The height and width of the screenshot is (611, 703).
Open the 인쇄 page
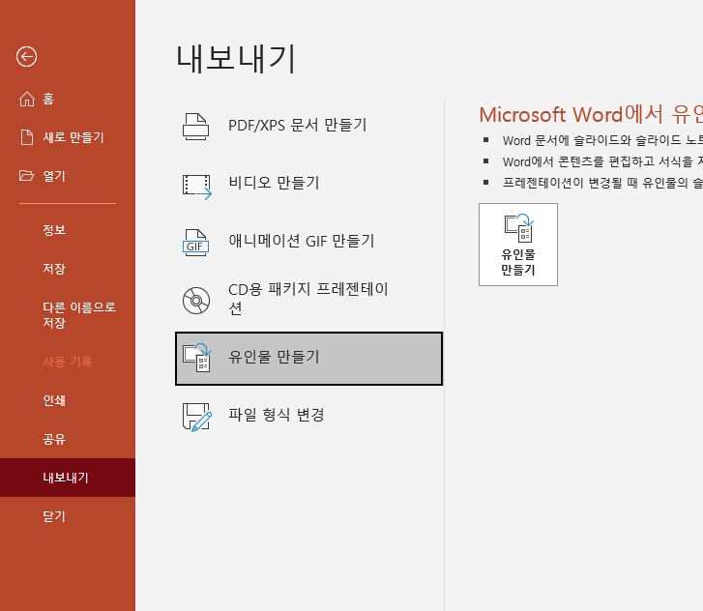68,400
